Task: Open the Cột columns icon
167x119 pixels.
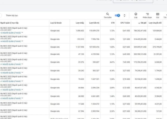Action: pos(158,15)
